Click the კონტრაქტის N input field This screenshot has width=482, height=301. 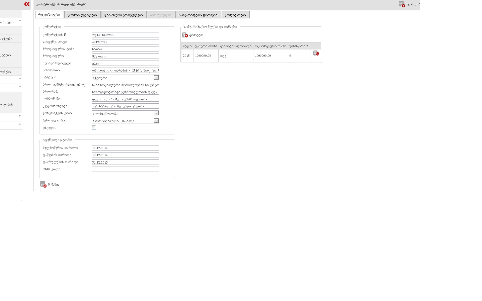tap(125, 35)
